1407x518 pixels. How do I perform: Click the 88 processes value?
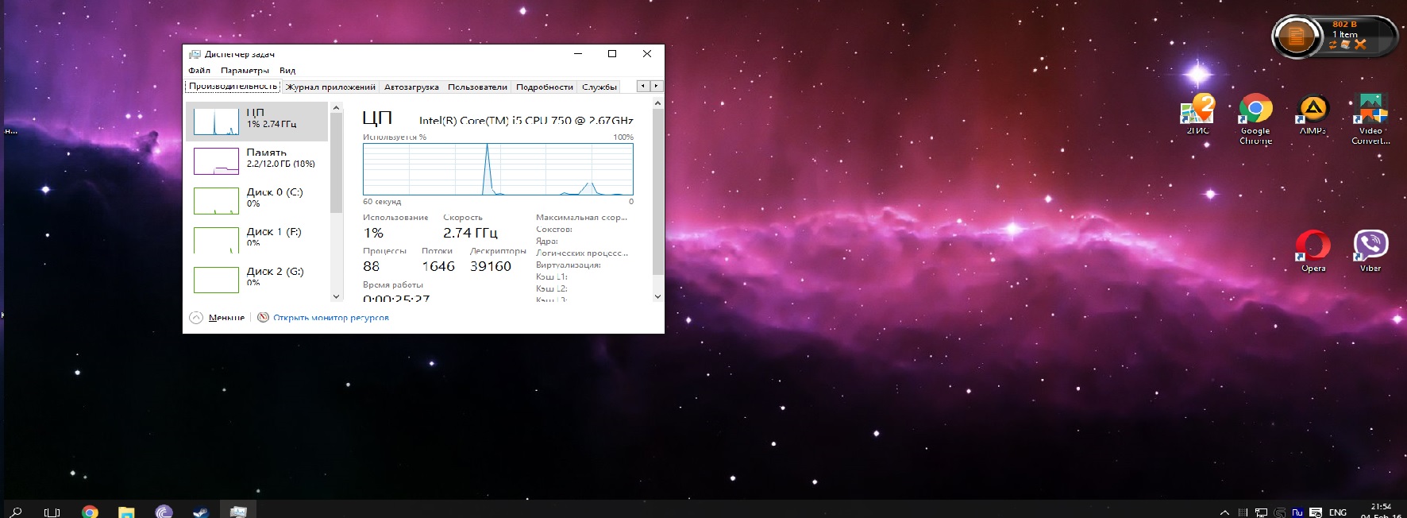tap(372, 266)
